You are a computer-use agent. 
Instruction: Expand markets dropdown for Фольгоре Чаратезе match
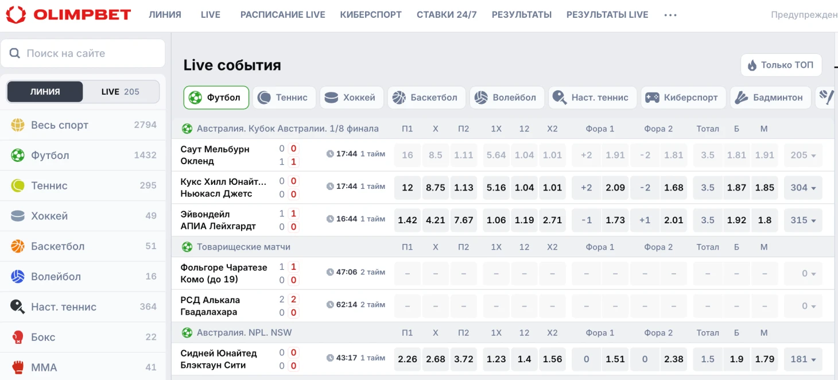click(x=803, y=274)
